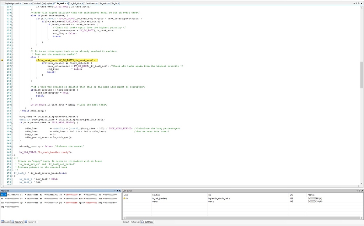Click the auto-hide pin on Call Stack panel

(x=359, y=190)
